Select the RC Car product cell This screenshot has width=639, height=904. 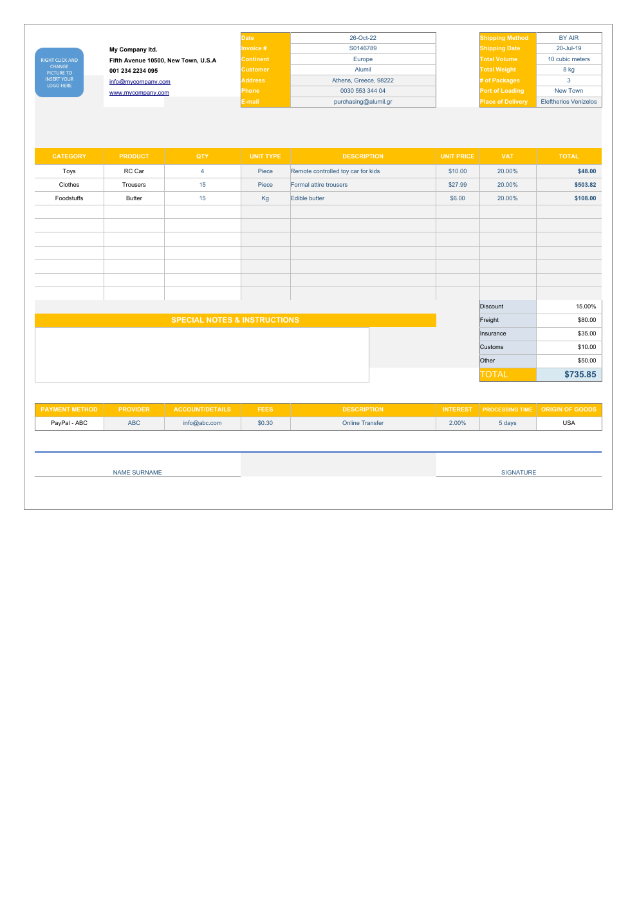coord(134,171)
